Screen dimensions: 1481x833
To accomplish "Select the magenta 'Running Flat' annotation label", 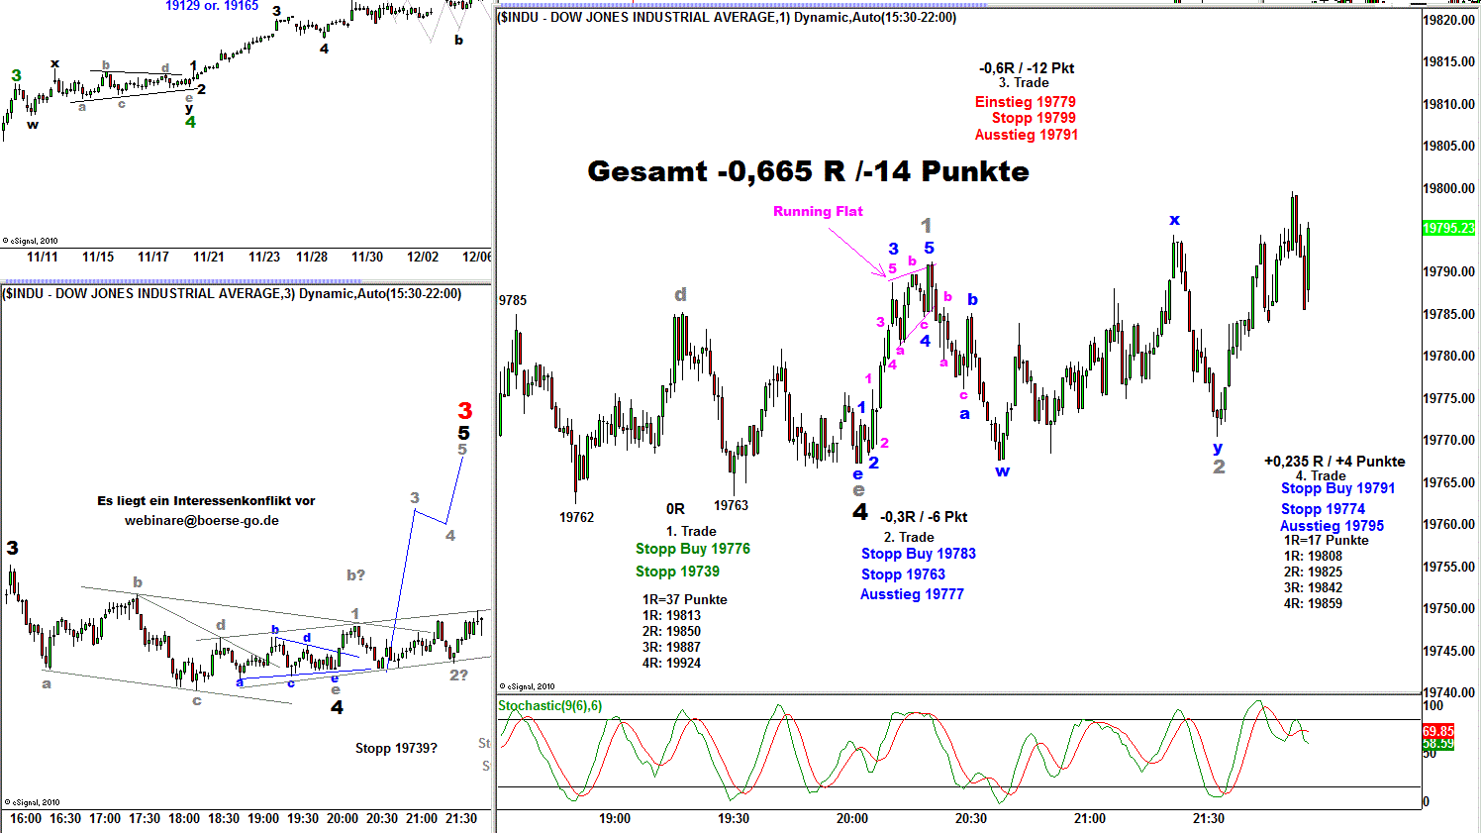I will (x=818, y=211).
